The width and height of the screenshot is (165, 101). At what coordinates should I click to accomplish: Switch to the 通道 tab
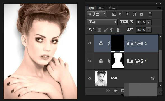pos(101,8)
